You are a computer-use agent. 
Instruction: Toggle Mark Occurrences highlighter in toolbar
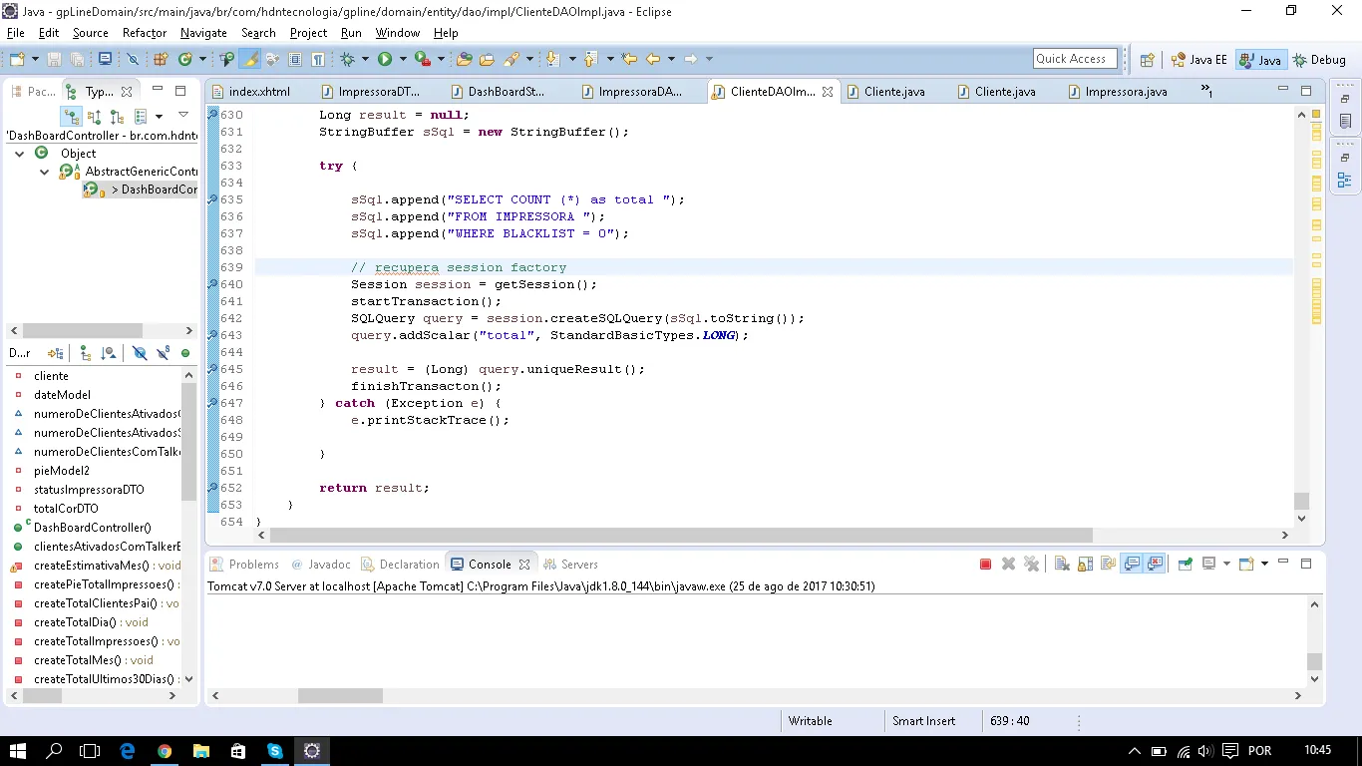coord(251,60)
